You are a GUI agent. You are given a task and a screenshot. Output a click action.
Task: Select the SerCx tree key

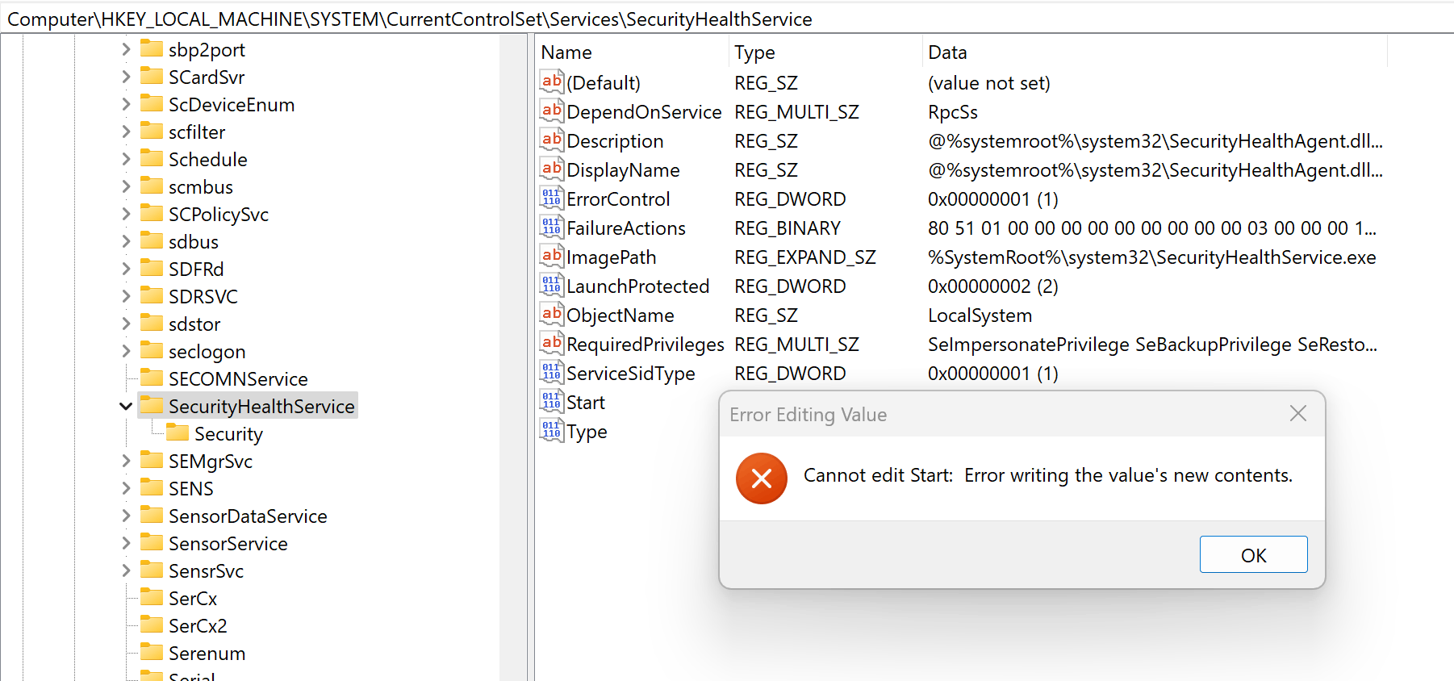tap(193, 598)
